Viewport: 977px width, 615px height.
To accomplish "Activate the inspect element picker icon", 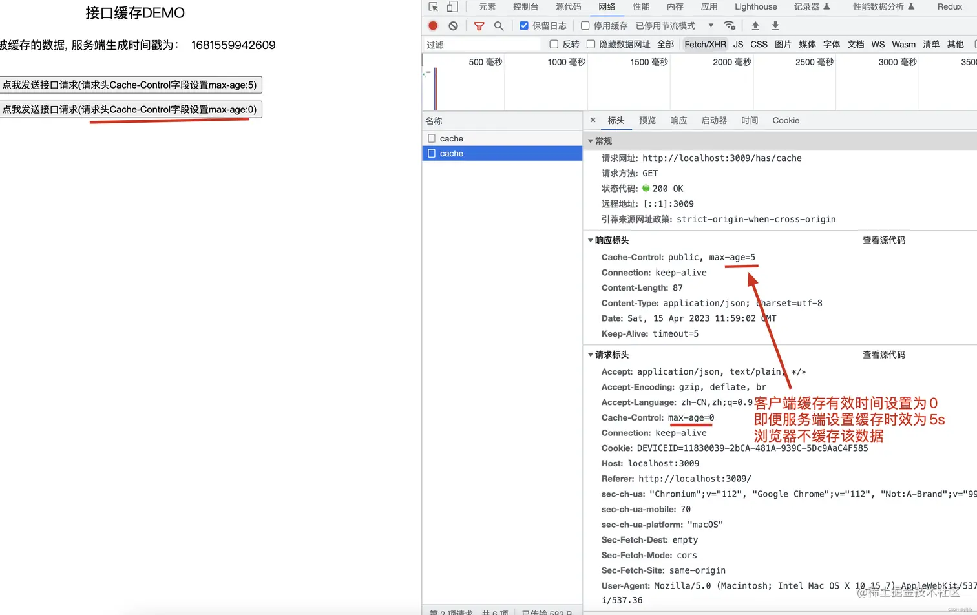I will pos(433,6).
